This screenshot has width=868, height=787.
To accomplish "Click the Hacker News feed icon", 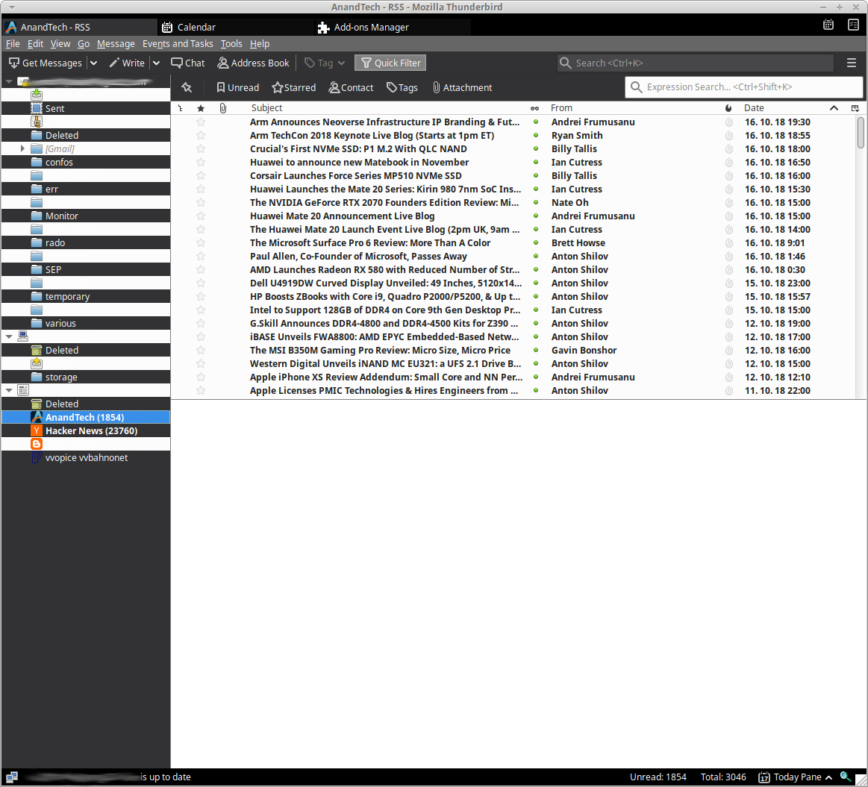I will click(x=37, y=431).
